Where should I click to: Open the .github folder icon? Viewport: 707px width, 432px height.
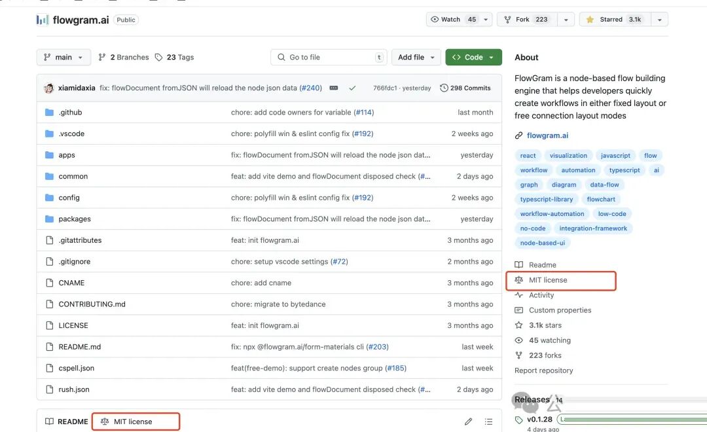[50, 113]
